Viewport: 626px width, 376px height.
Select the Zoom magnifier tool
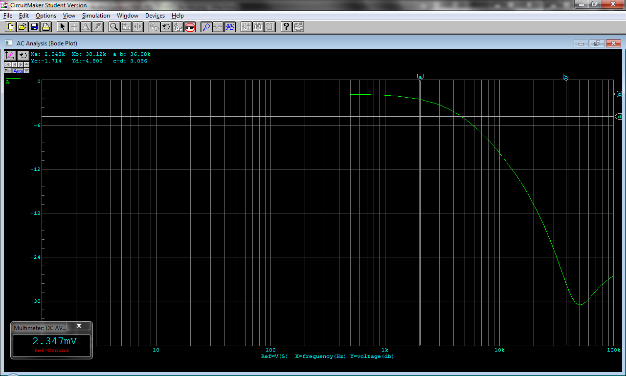coord(114,27)
